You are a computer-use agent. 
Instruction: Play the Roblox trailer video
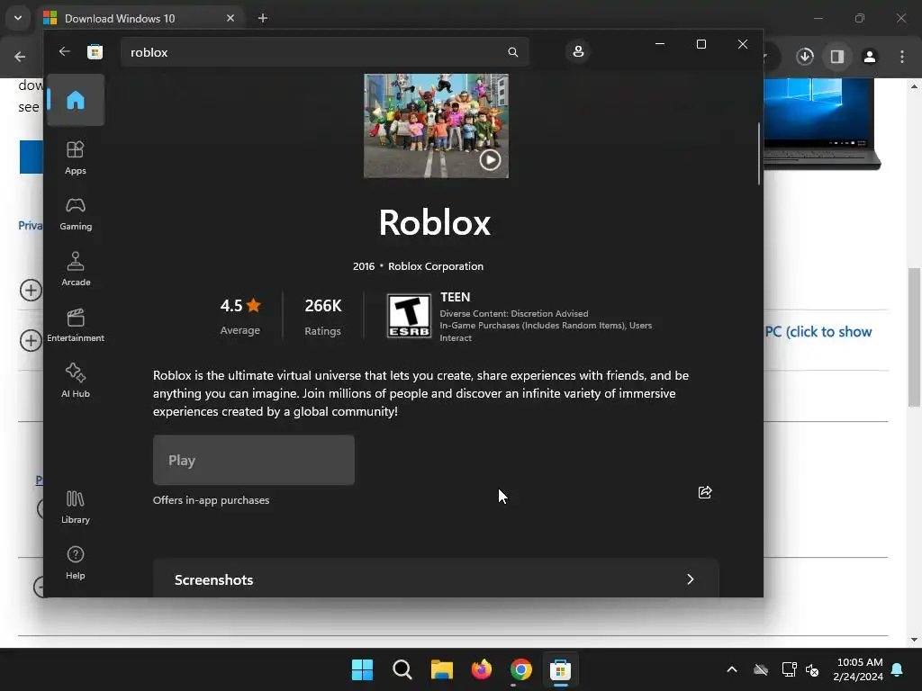coord(490,160)
